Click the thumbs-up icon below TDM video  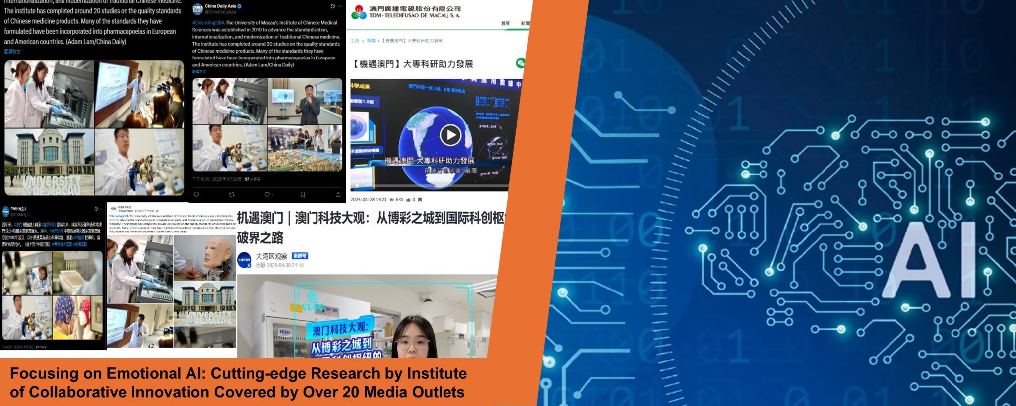click(x=408, y=200)
